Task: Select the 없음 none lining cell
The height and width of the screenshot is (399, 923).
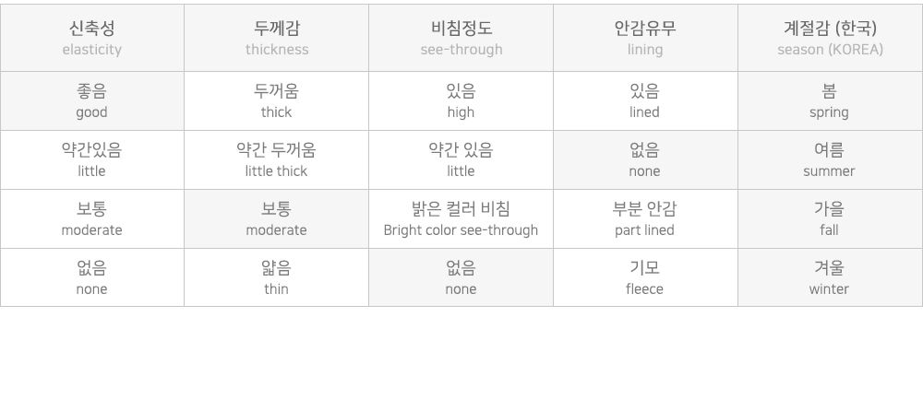Action: click(645, 159)
